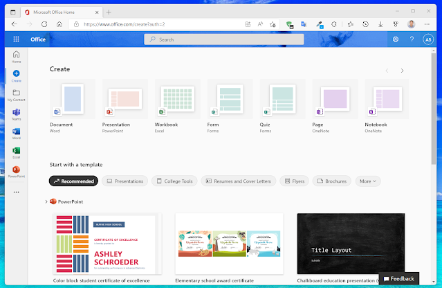Open the browser extensions icon
Viewport: 442px width, 288px height.
pos(334,24)
